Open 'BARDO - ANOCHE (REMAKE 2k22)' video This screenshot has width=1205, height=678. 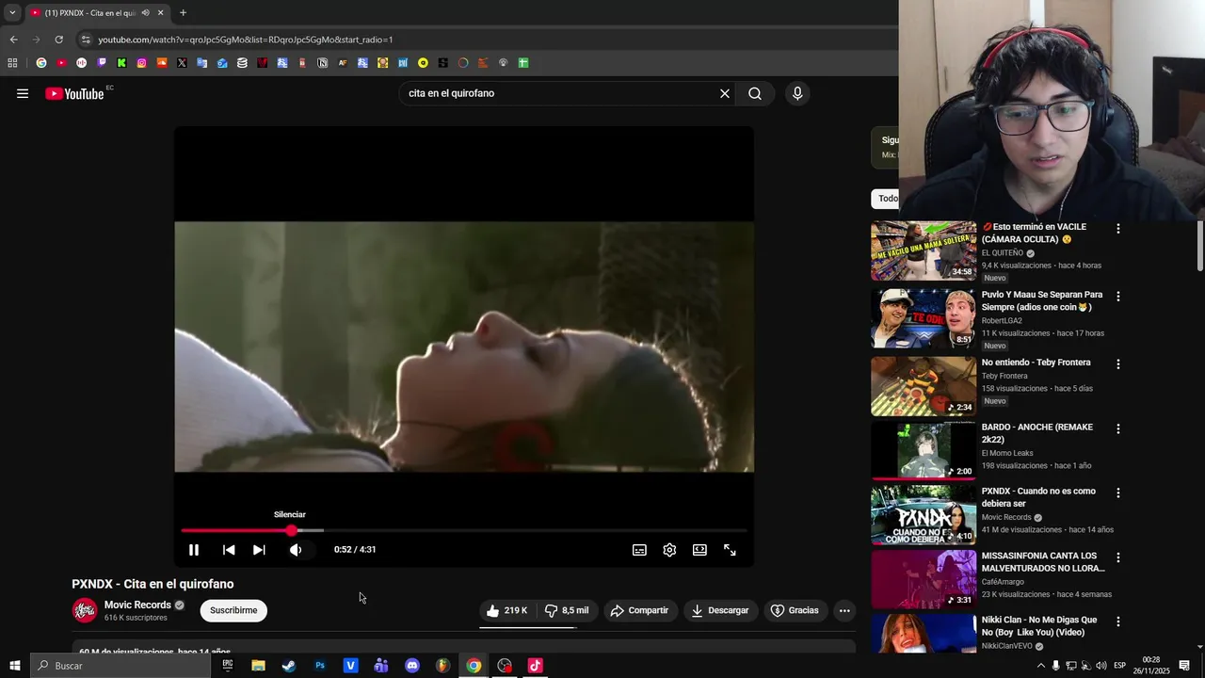[1037, 433]
